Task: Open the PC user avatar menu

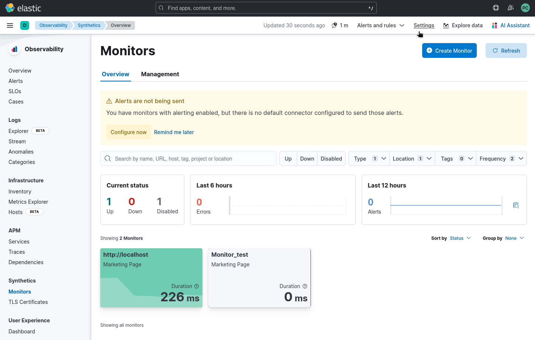Action: pos(525,8)
